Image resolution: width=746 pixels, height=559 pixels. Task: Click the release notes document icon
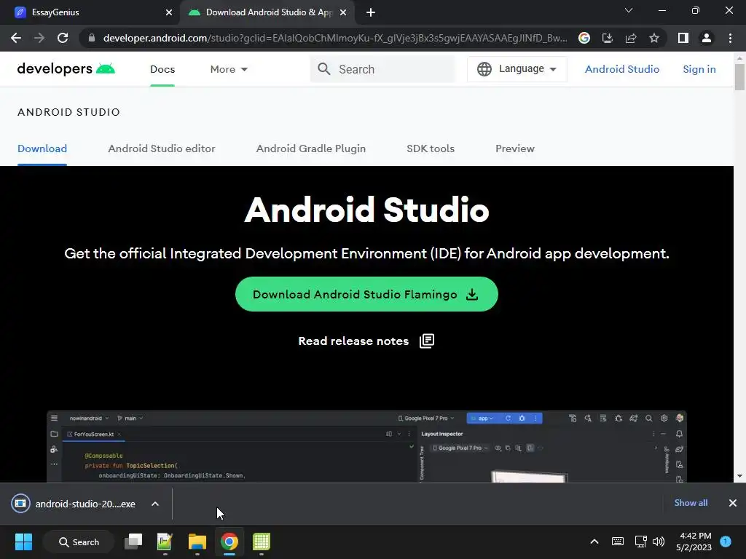click(427, 341)
